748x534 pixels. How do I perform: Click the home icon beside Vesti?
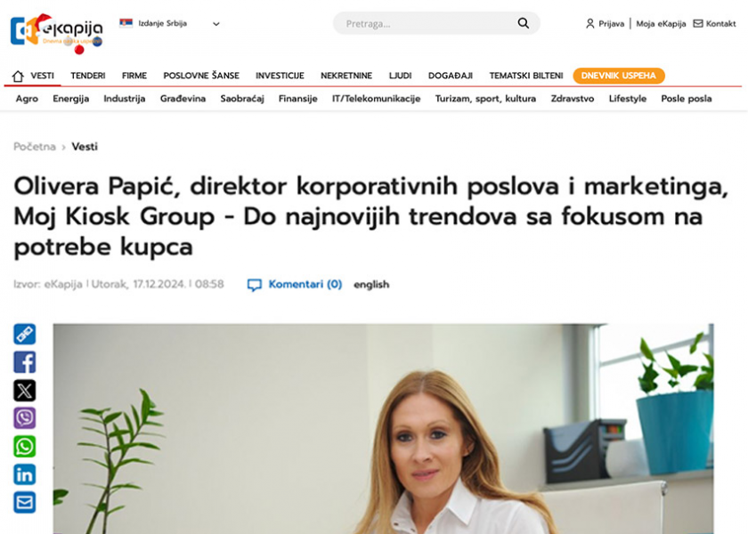[x=18, y=76]
